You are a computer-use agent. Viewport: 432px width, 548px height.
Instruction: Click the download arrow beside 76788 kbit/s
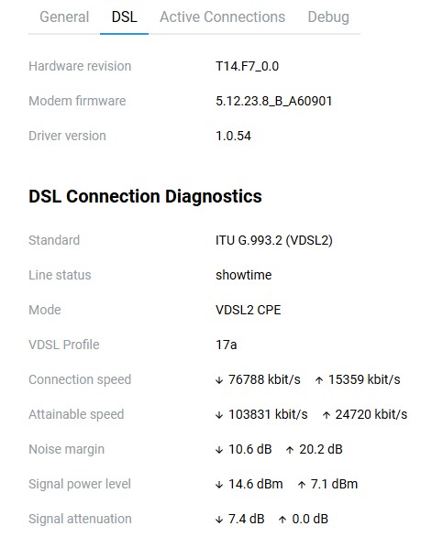tap(219, 380)
